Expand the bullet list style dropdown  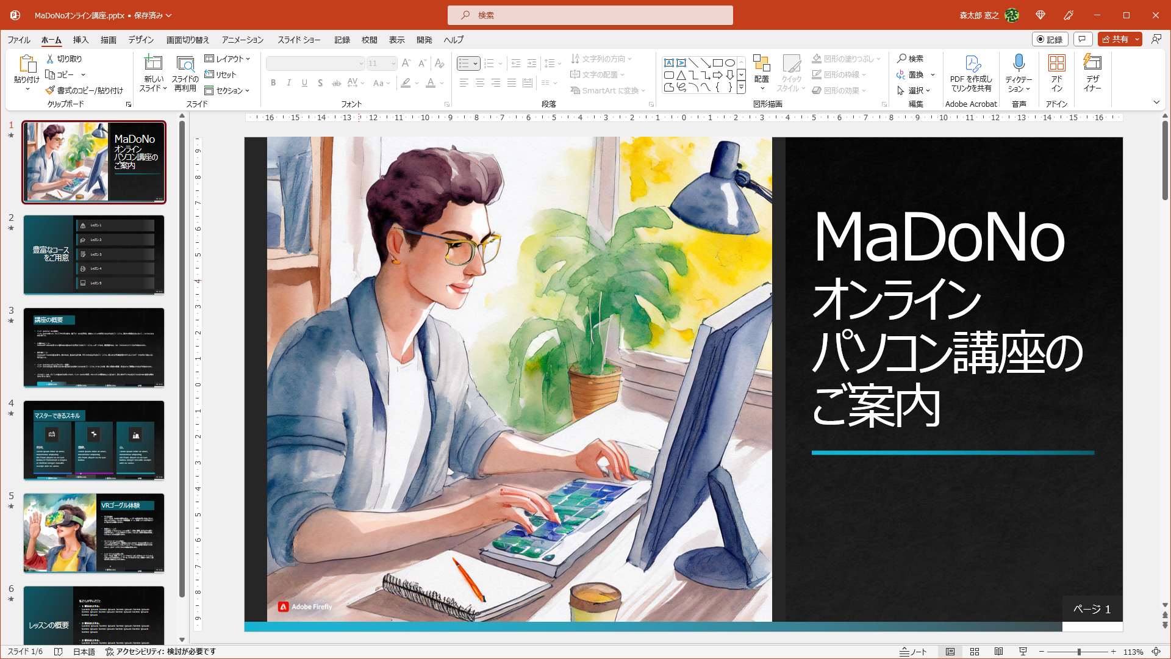[x=476, y=63]
